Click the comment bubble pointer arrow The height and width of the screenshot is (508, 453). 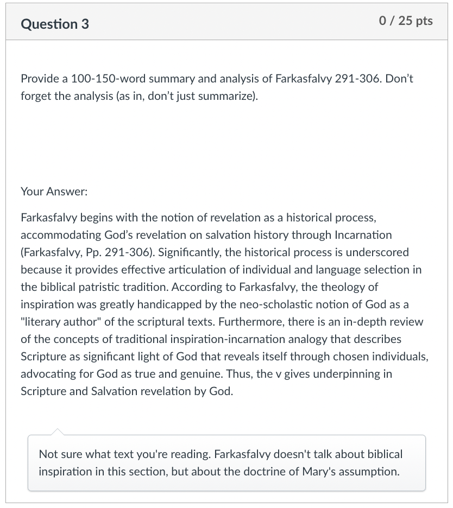point(58,431)
